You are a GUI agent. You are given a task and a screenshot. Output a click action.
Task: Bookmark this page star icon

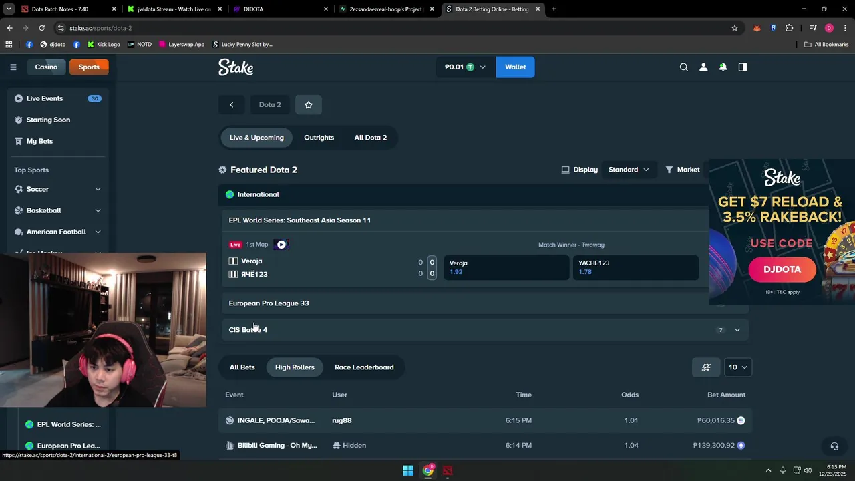pos(734,28)
